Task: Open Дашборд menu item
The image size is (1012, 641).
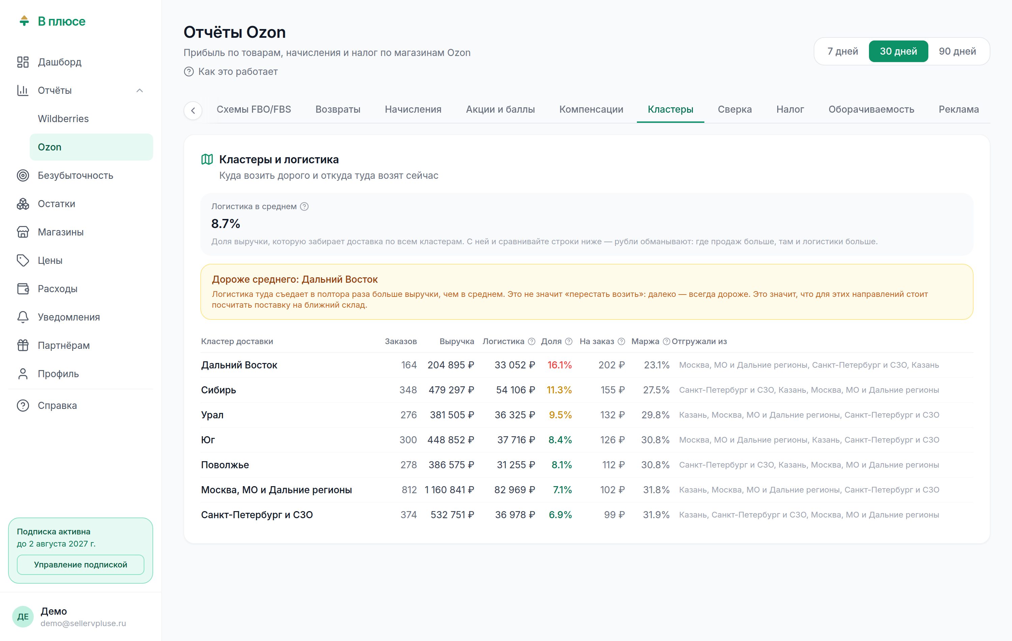Action: click(80, 62)
